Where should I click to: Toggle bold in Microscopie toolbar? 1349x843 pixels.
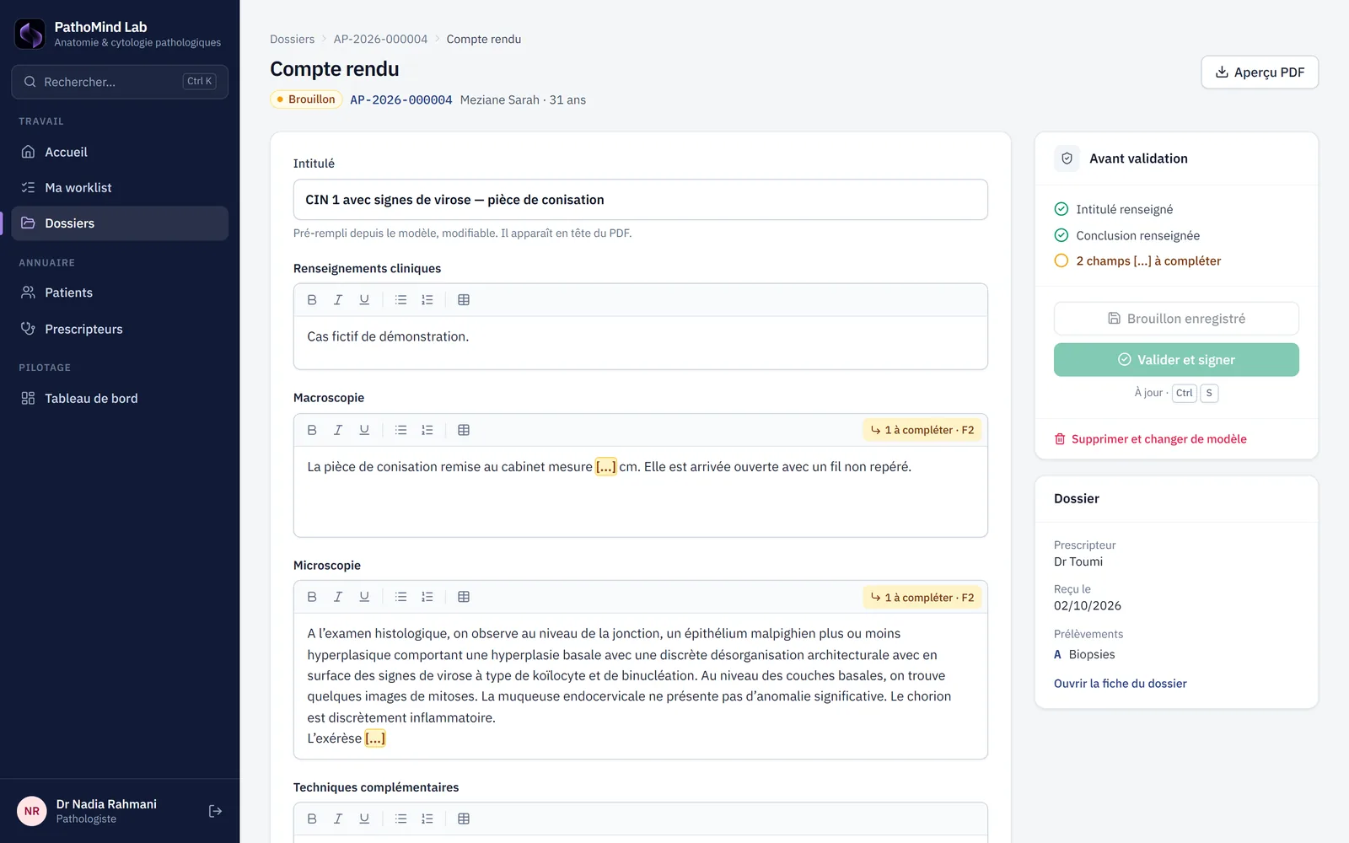pyautogui.click(x=312, y=597)
